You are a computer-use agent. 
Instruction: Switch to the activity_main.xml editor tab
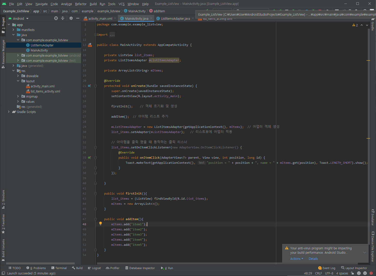pyautogui.click(x=100, y=18)
